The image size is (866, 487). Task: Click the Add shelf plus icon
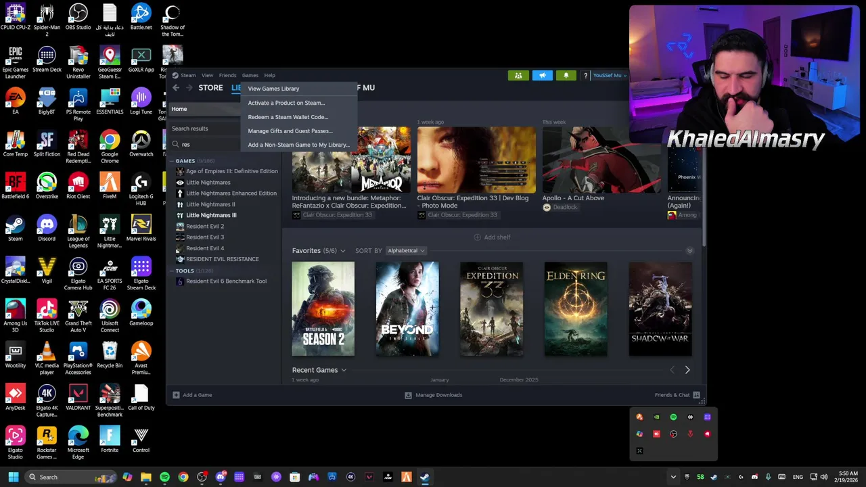477,237
